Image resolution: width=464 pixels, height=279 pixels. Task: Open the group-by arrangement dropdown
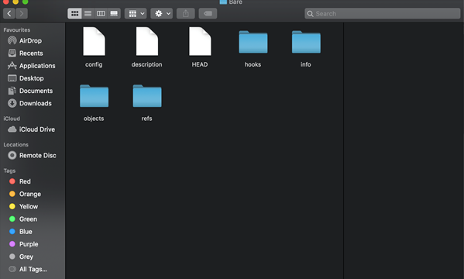coord(136,14)
